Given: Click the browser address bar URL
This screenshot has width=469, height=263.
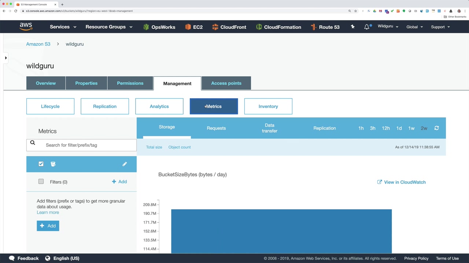Looking at the screenshot, I should tap(79, 11).
